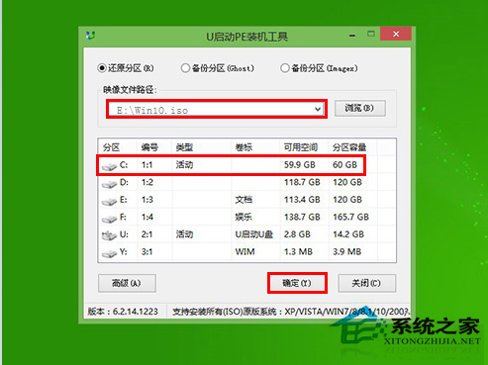Click the WIM volume label
This screenshot has height=365, width=488.
click(x=244, y=252)
